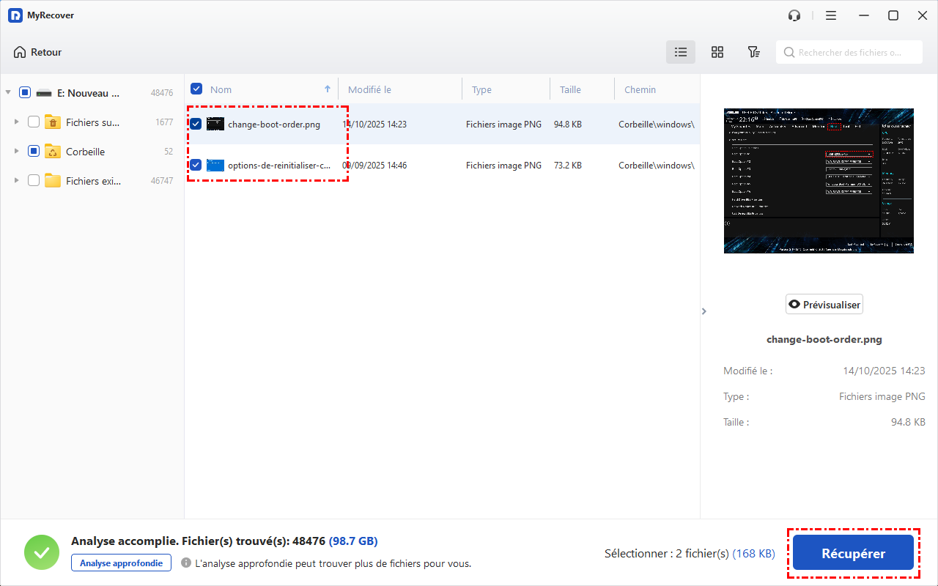Start Analyse approfondie deep scan
The image size is (938, 586).
122,563
